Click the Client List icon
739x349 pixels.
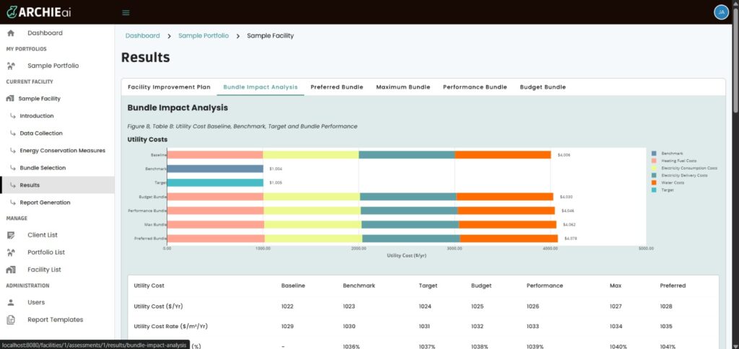pyautogui.click(x=11, y=235)
